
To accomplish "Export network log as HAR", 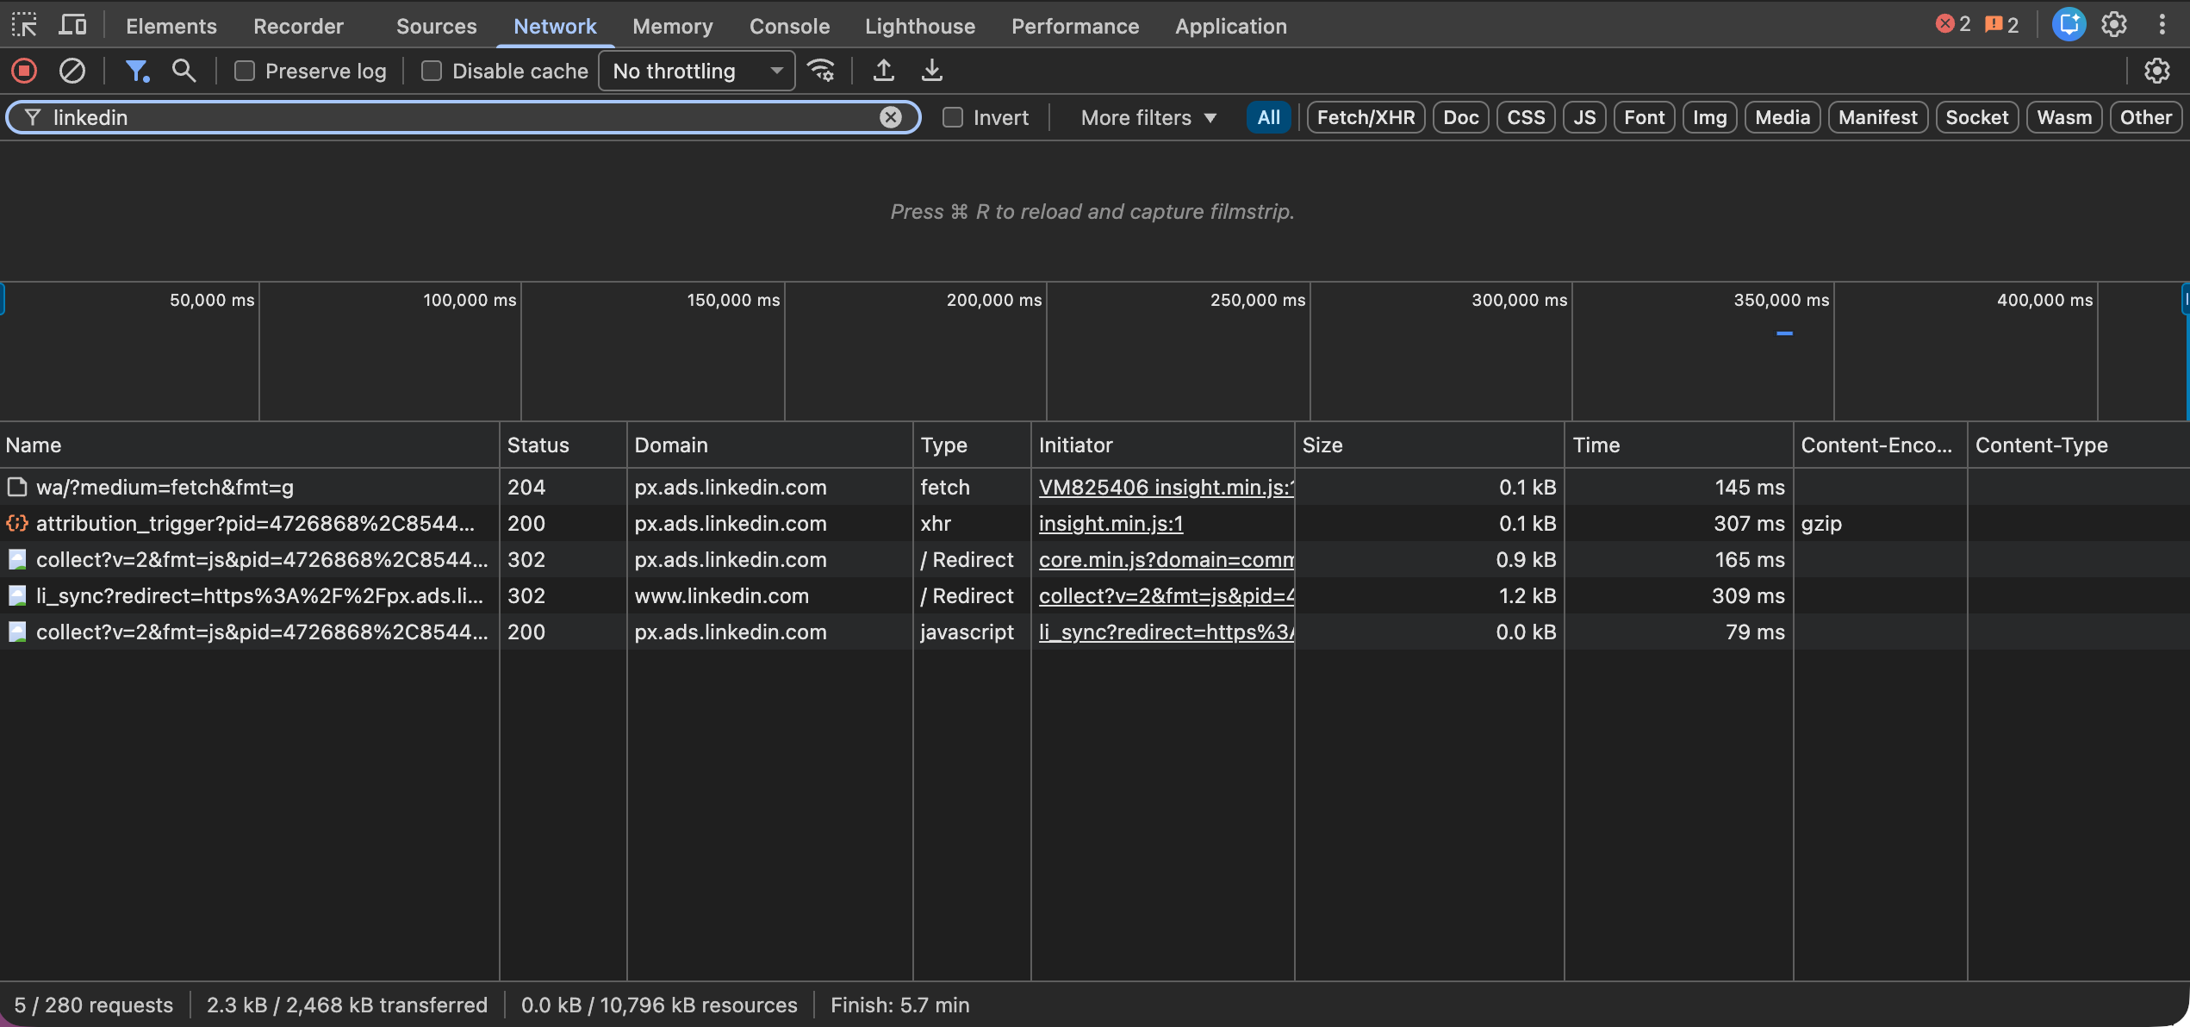I will [x=931, y=71].
